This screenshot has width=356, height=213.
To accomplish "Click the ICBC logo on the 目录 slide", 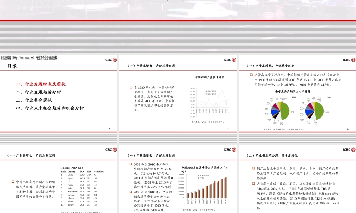I will [111, 60].
